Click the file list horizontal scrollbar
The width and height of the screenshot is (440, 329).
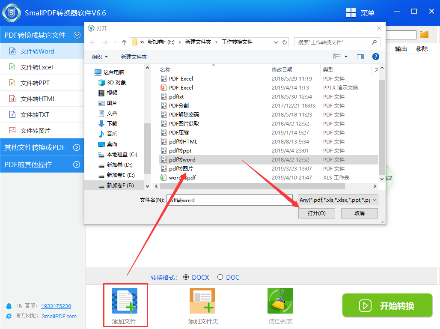click(x=252, y=186)
